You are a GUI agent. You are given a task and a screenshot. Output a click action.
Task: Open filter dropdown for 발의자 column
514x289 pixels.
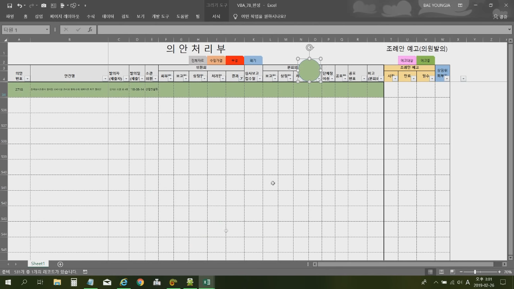(x=126, y=79)
